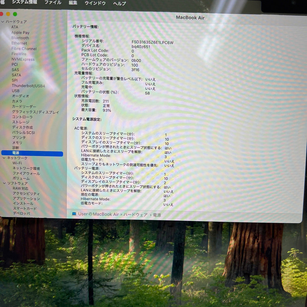This screenshot has width=307, height=307.
Task: Open the ウインドウ menu
Action: coord(95,3)
